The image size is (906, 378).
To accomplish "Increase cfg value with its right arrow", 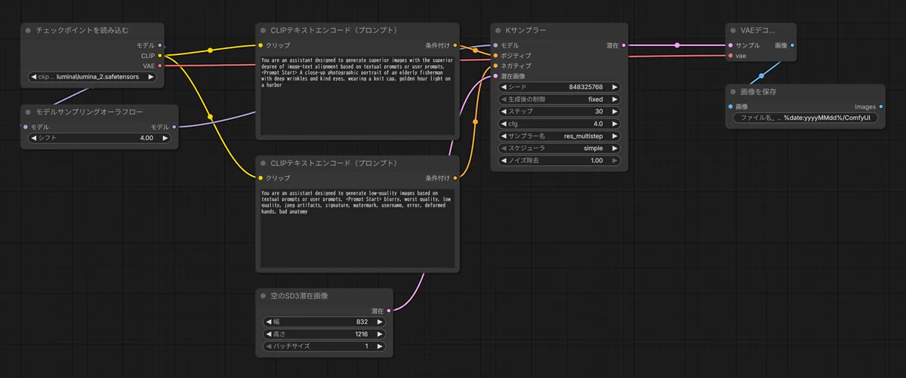I will (x=615, y=124).
